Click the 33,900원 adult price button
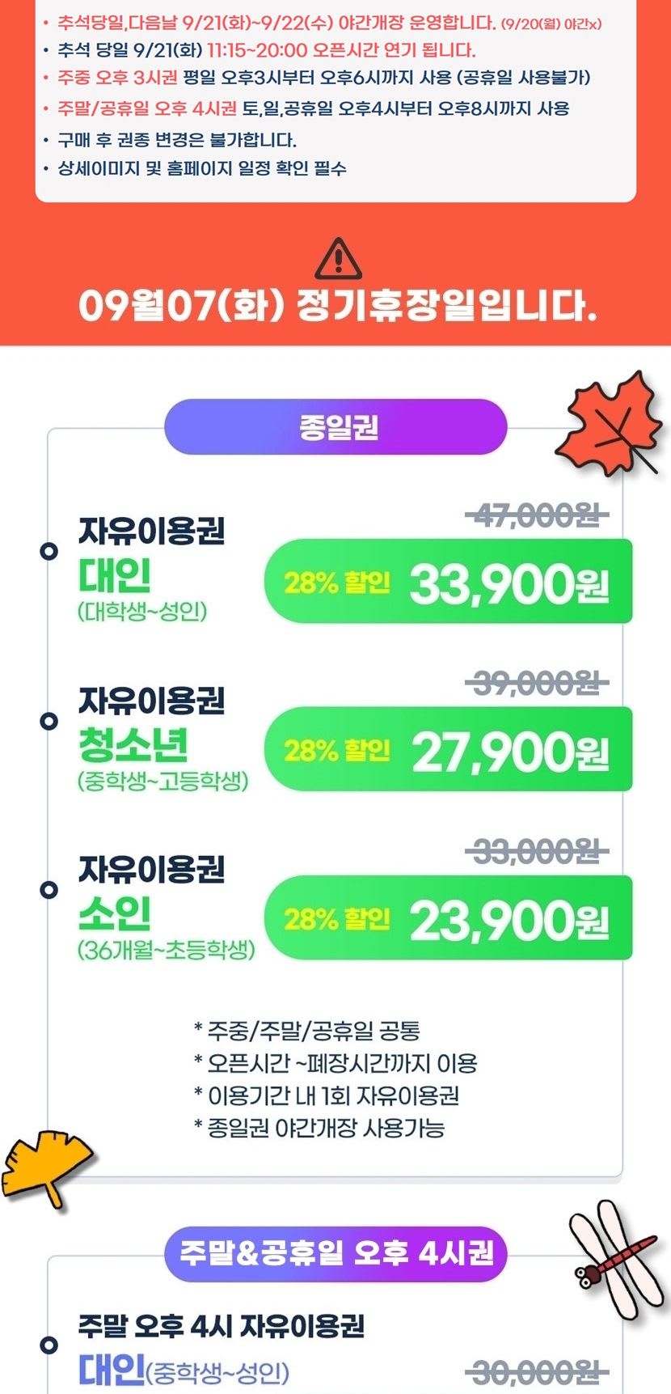This screenshot has height=1394, width=671. [448, 583]
